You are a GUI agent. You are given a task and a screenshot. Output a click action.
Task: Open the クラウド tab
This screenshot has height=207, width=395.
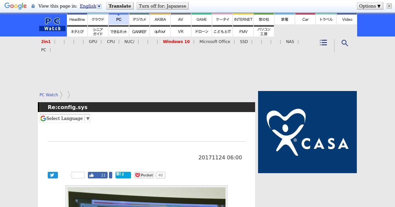98,19
